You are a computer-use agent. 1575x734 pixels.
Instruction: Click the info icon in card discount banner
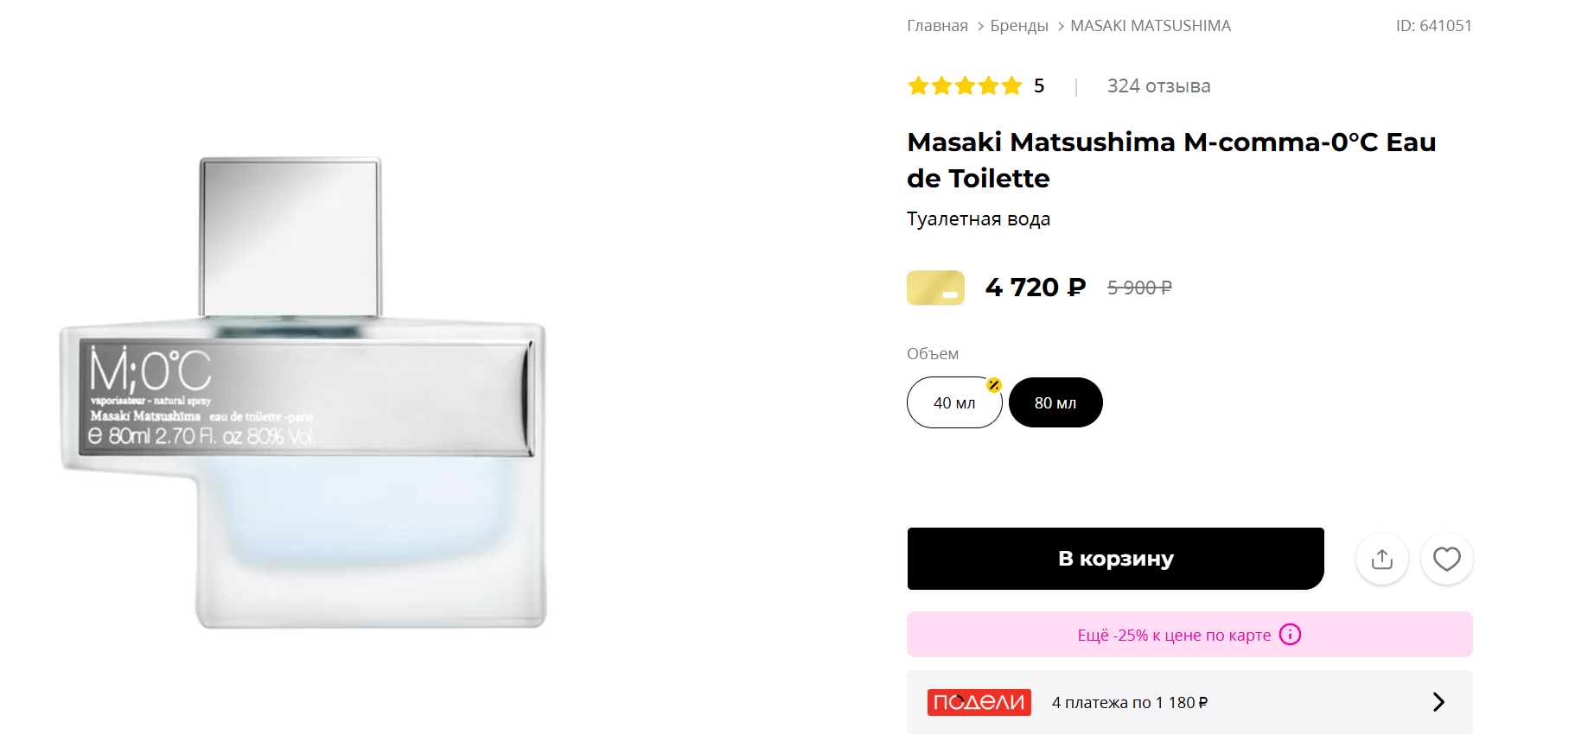[1290, 635]
